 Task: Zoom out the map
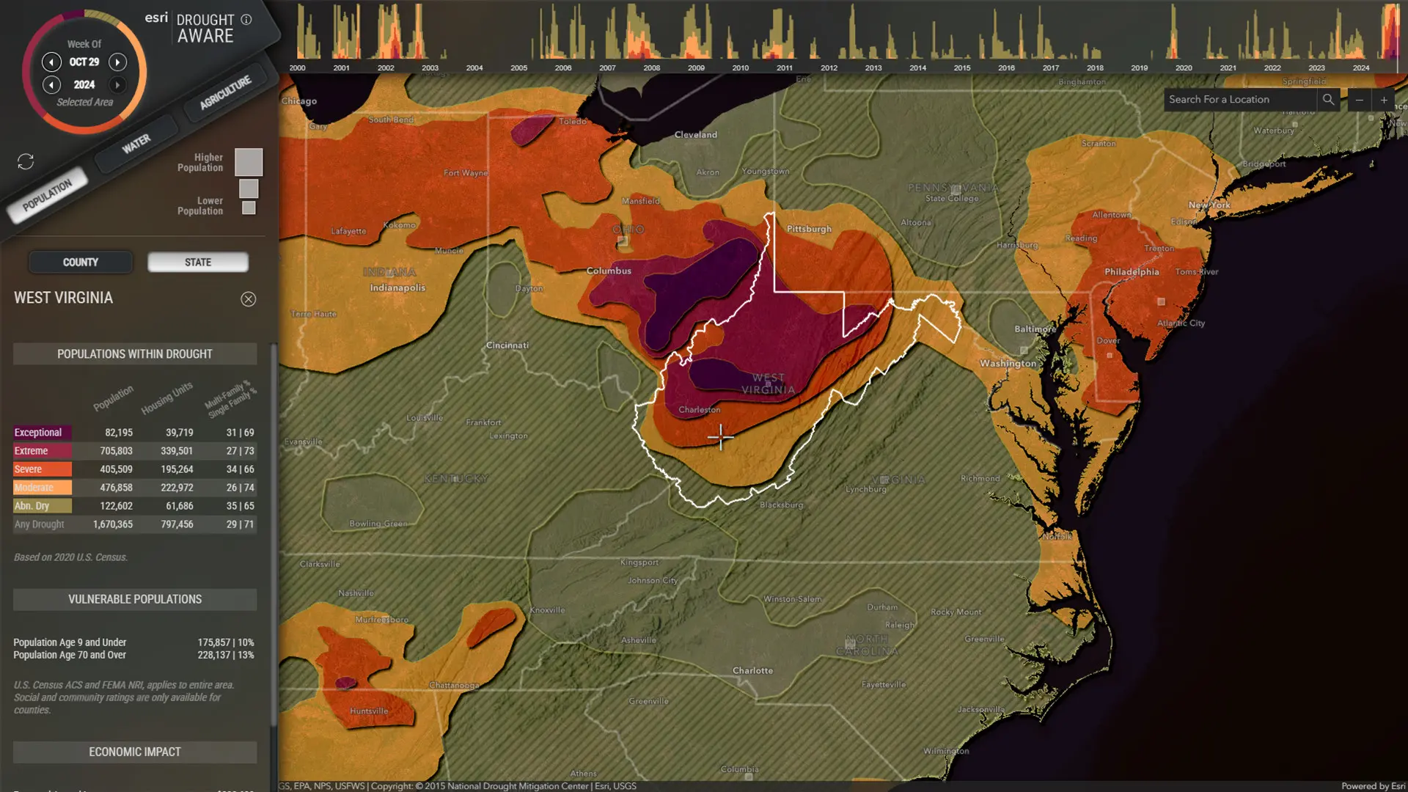1359,100
